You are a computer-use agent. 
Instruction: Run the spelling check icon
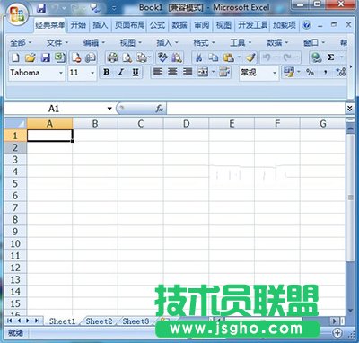click(162, 57)
